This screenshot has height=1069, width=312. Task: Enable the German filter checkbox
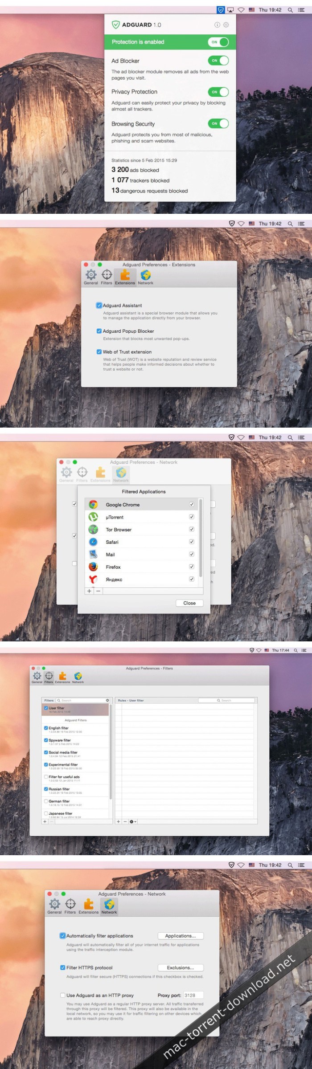pos(46,801)
